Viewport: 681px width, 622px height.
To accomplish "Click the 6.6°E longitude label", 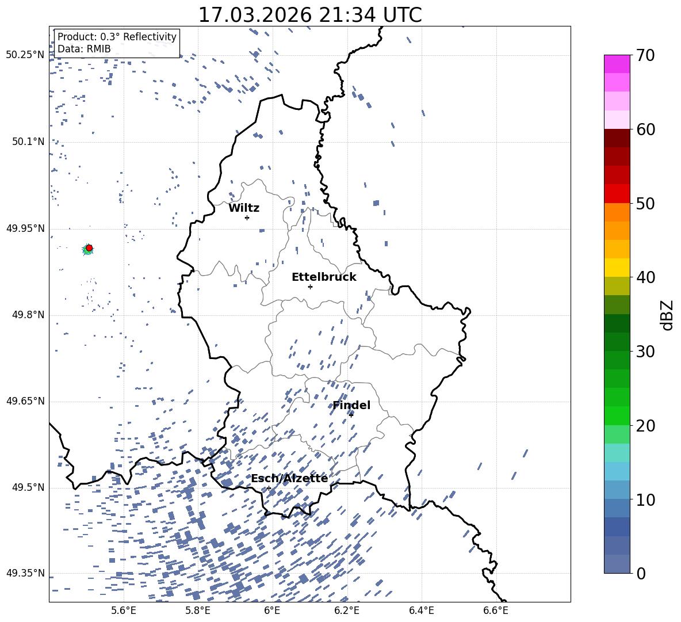I will click(x=496, y=610).
